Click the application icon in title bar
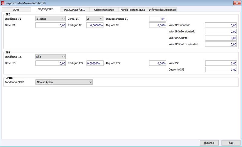 click(x=3, y=3)
